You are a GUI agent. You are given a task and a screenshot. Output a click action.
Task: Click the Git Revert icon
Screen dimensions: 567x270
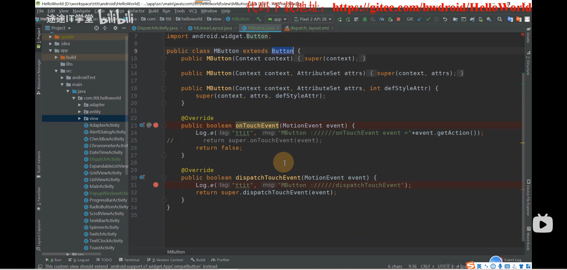tap(445, 19)
